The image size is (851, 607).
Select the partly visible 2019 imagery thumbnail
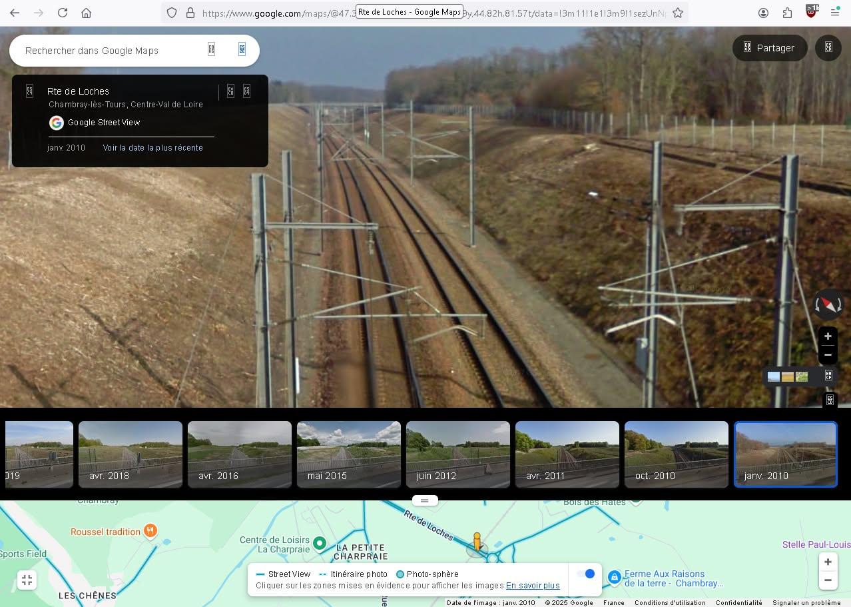39,454
